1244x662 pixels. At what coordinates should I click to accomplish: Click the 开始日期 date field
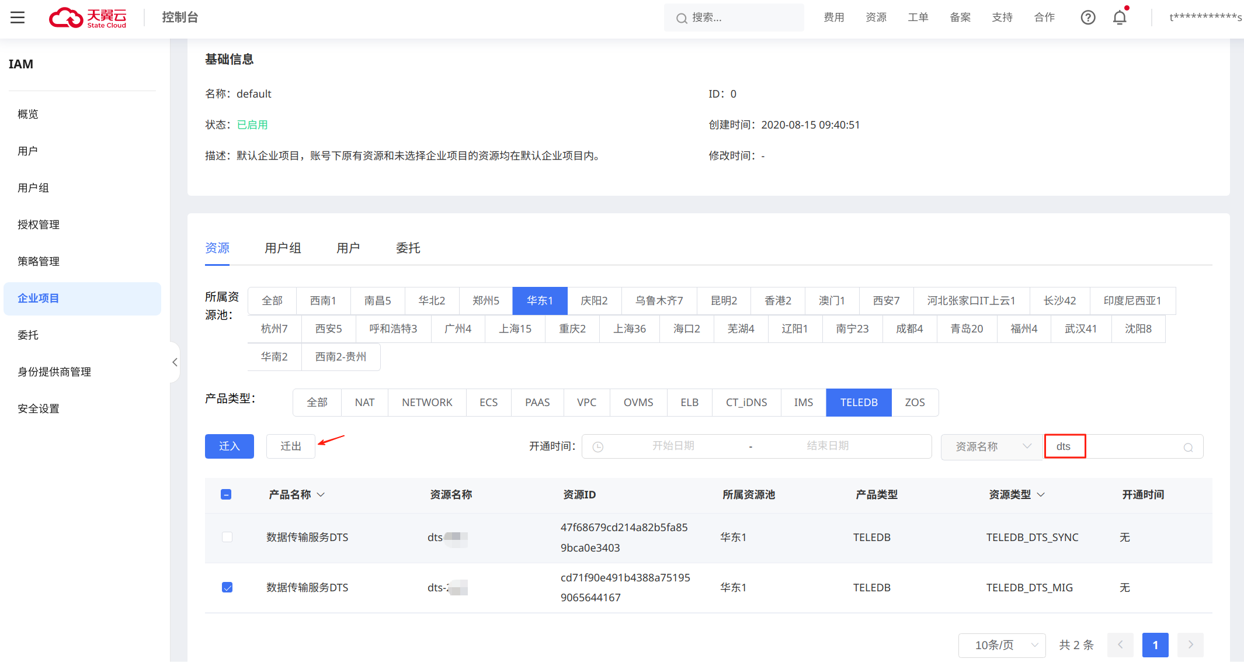[673, 446]
